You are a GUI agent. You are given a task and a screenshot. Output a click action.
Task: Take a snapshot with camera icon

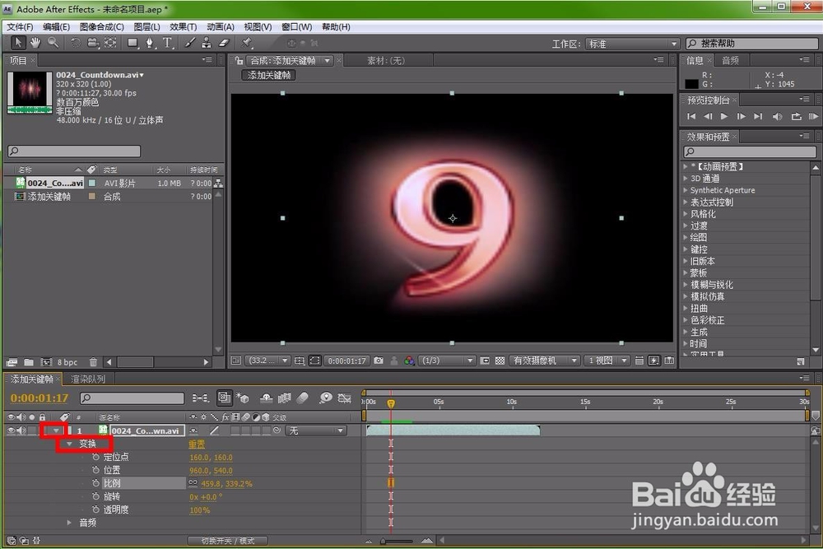(x=379, y=361)
